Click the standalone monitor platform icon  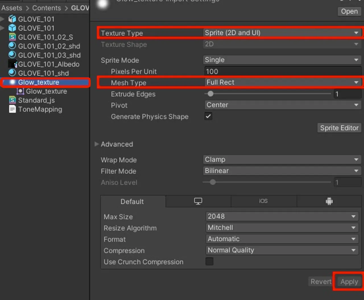[x=198, y=201]
